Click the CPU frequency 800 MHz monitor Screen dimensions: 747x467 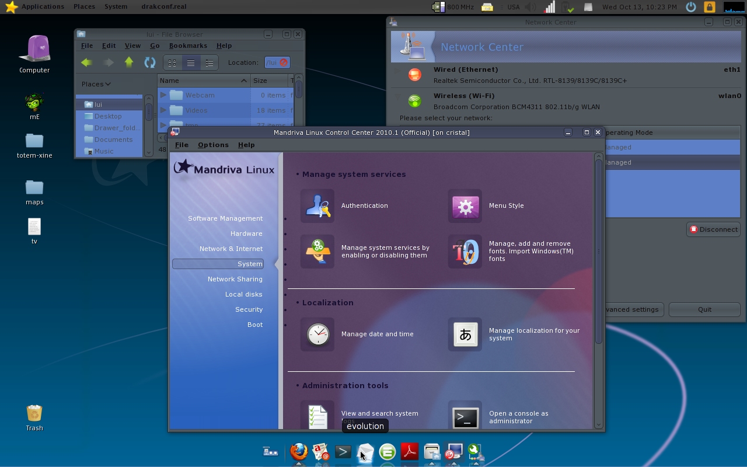[453, 7]
